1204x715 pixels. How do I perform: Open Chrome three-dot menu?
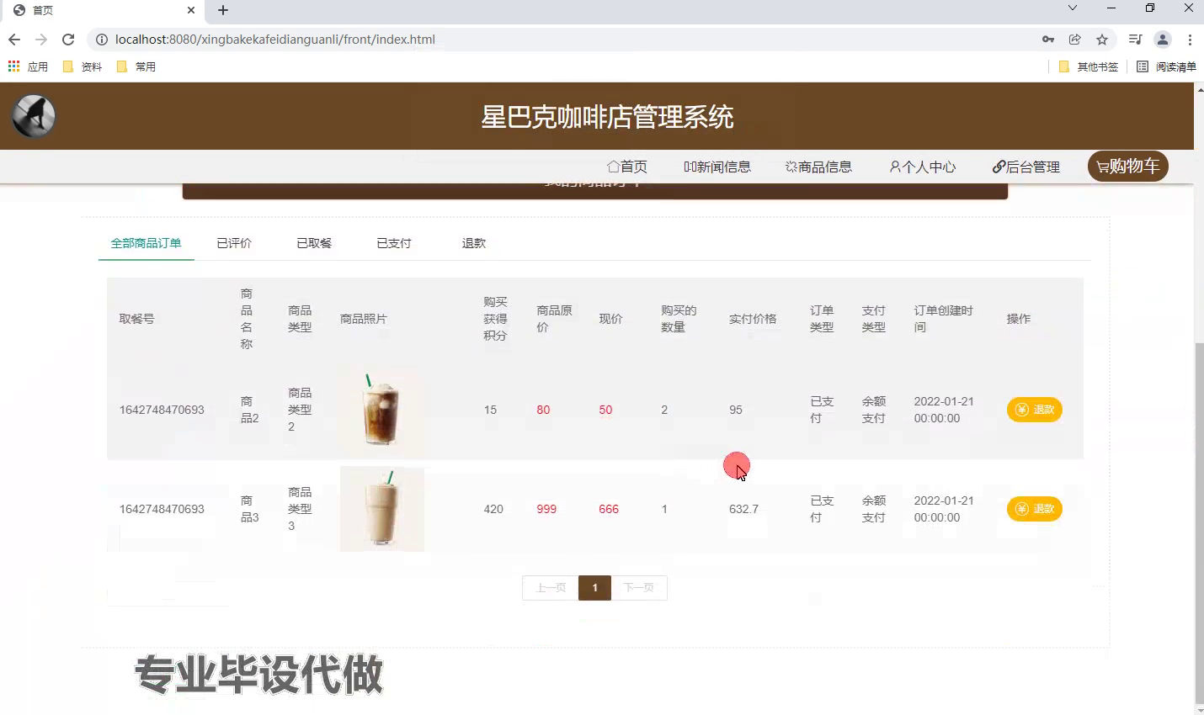click(x=1190, y=40)
